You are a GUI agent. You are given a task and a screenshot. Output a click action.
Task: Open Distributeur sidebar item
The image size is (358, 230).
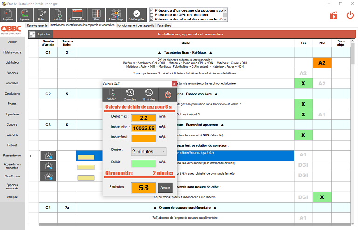tap(12, 62)
